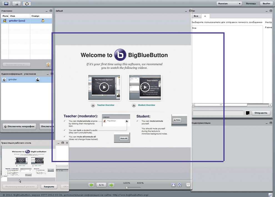Click the Полноэкранный режим button
Image resolution: width=275 pixels, height=197 pixels.
[20, 187]
